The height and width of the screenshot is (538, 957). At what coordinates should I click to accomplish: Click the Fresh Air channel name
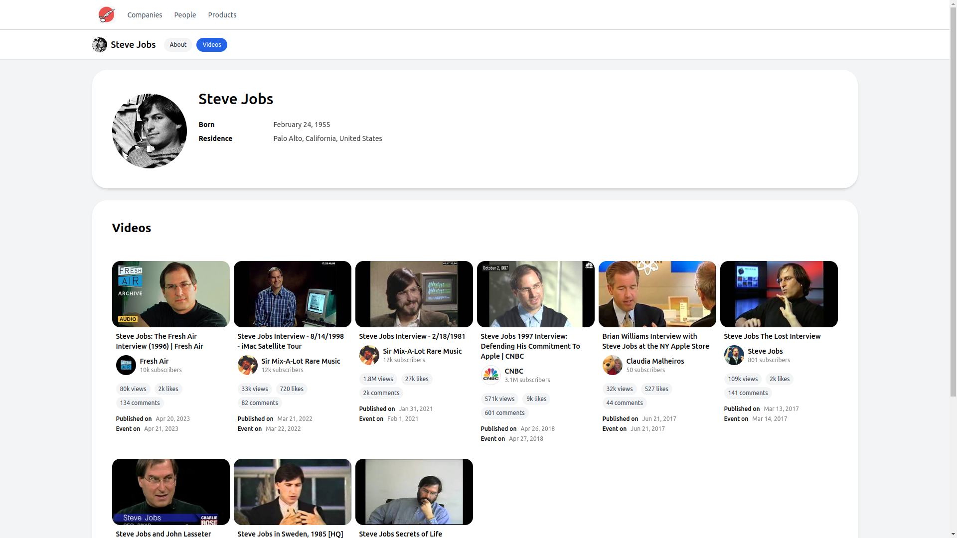pyautogui.click(x=154, y=361)
